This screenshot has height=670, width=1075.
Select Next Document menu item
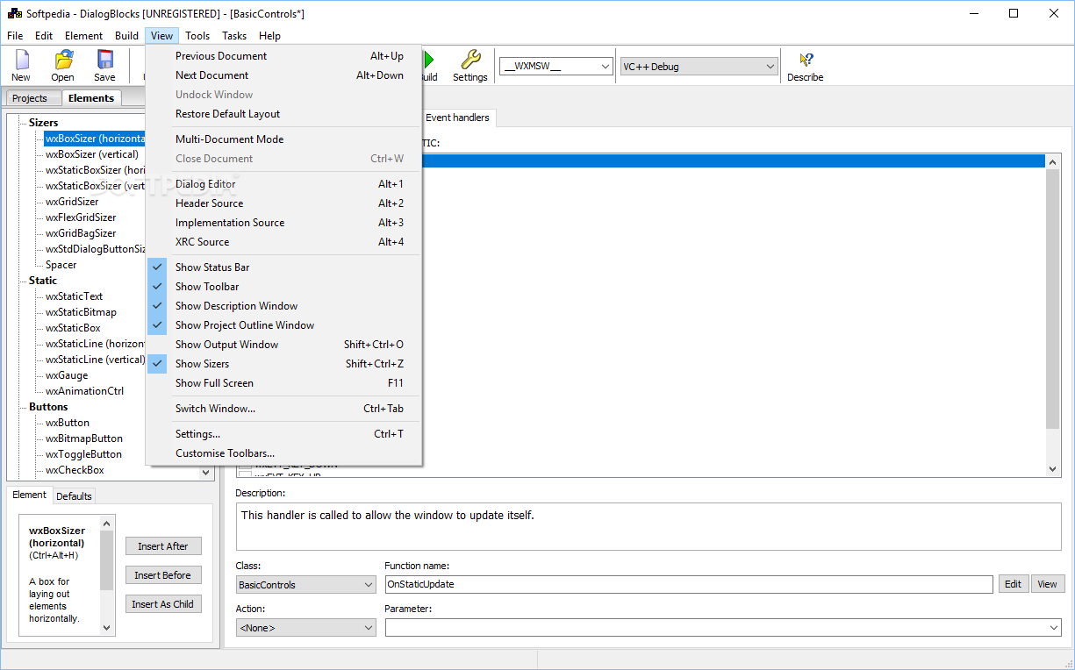click(284, 75)
